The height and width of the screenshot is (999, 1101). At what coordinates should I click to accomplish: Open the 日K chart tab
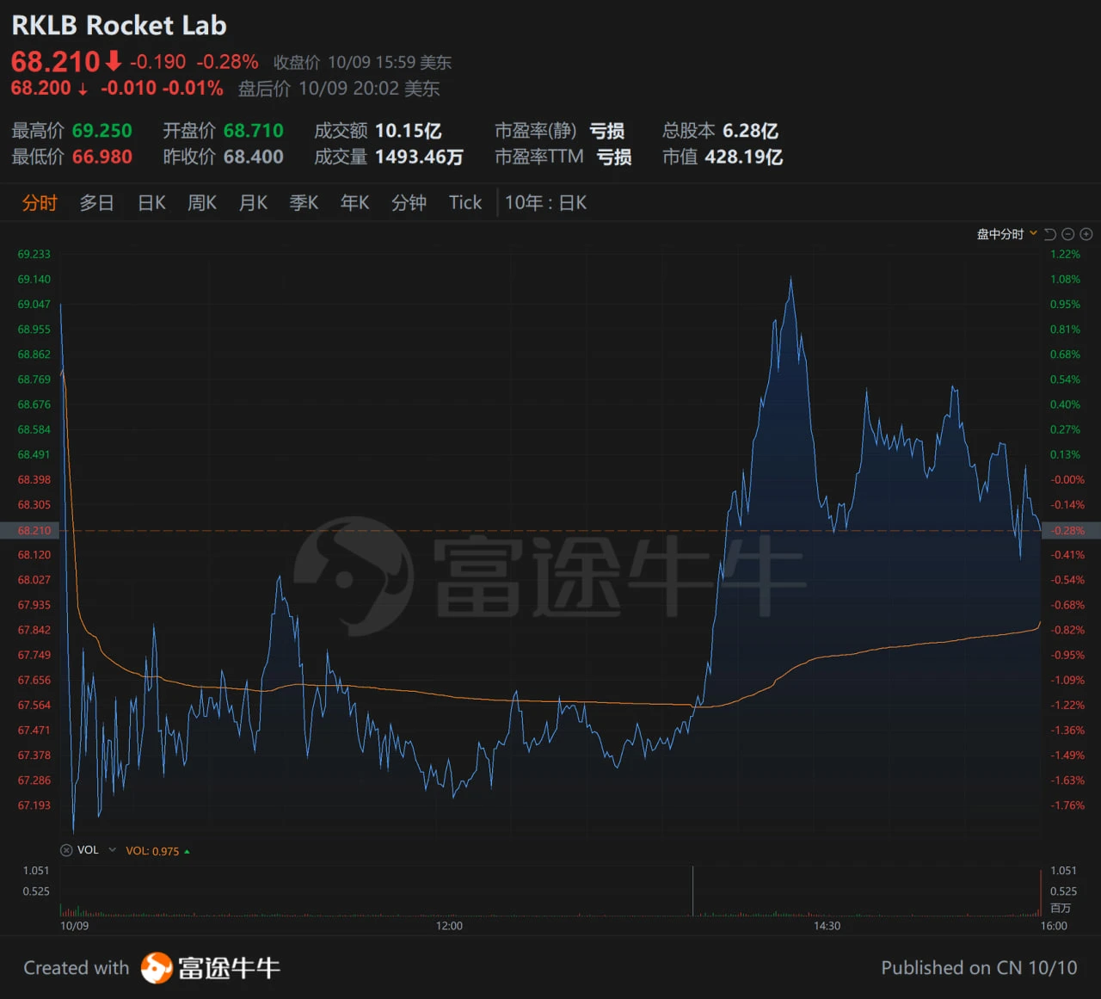click(x=151, y=203)
